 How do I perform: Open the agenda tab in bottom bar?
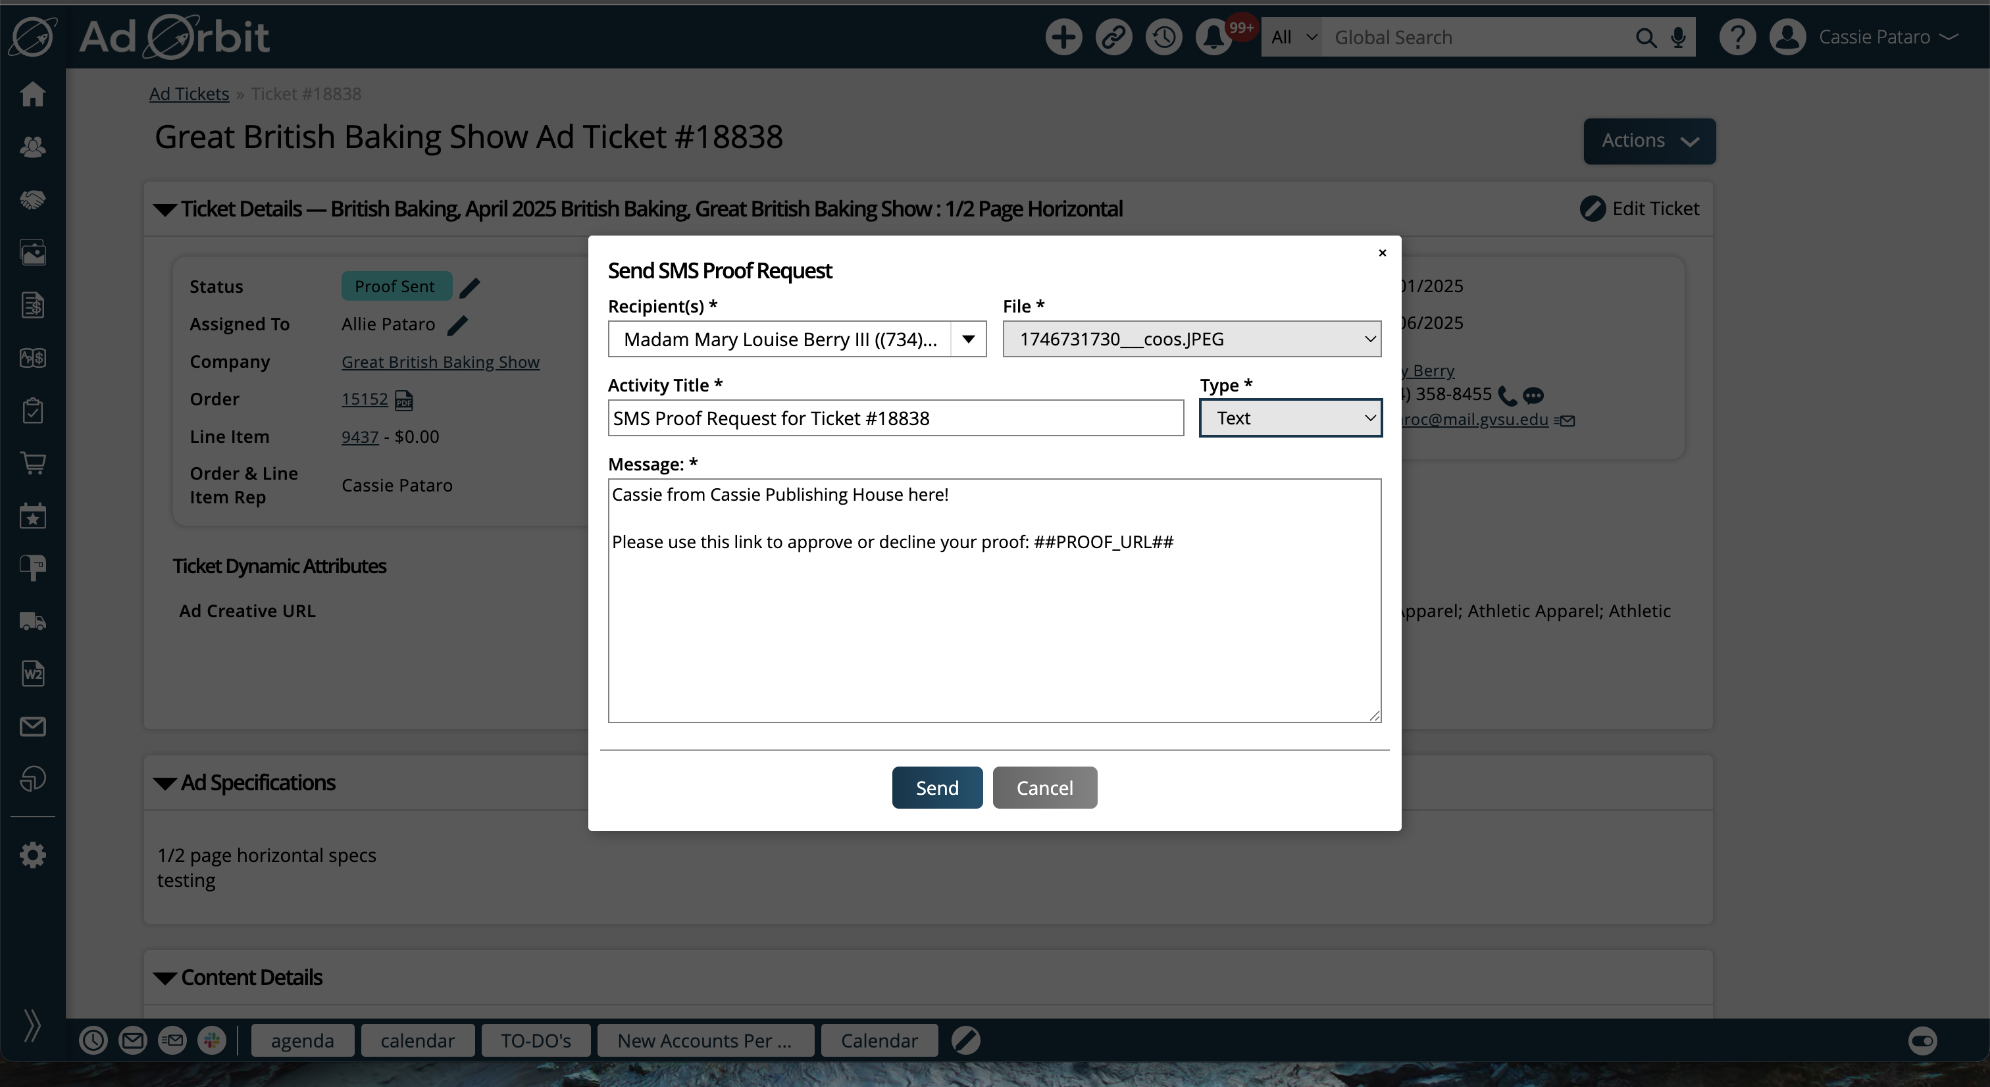pos(302,1040)
